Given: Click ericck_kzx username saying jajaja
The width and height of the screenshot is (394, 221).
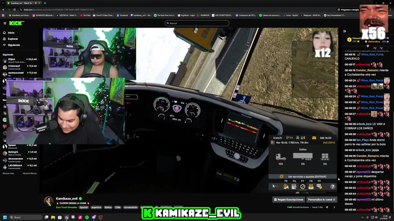Looking at the screenshot, I should point(364,150).
